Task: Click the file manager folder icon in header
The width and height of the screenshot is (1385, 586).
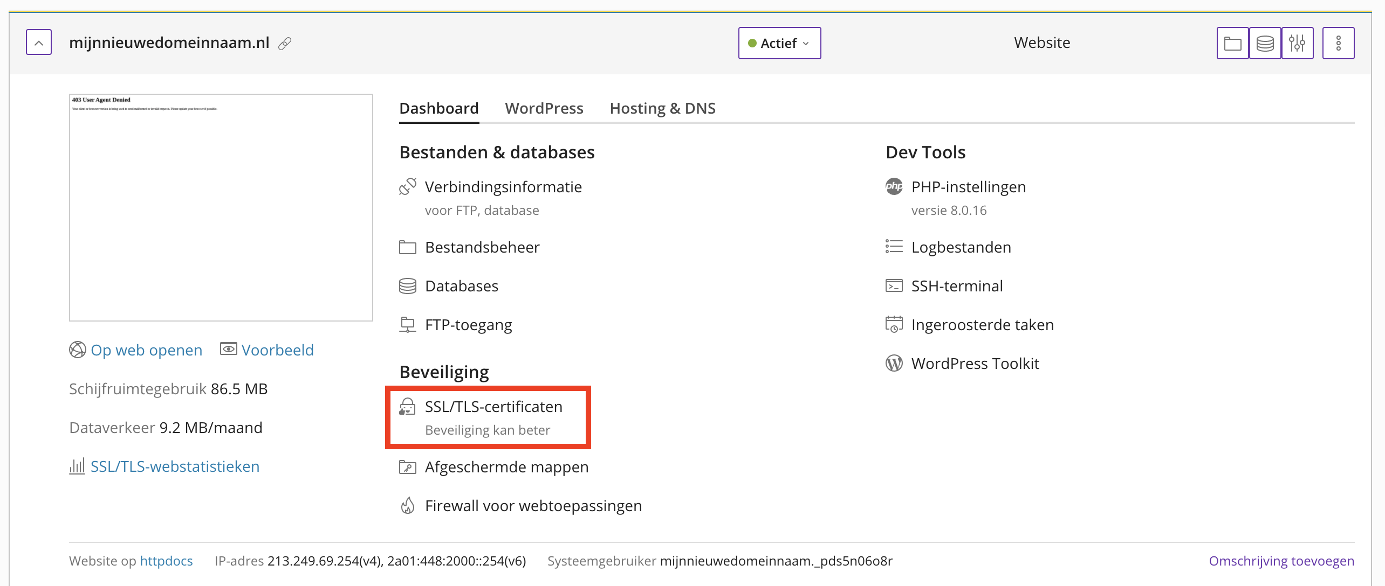Action: (x=1232, y=43)
